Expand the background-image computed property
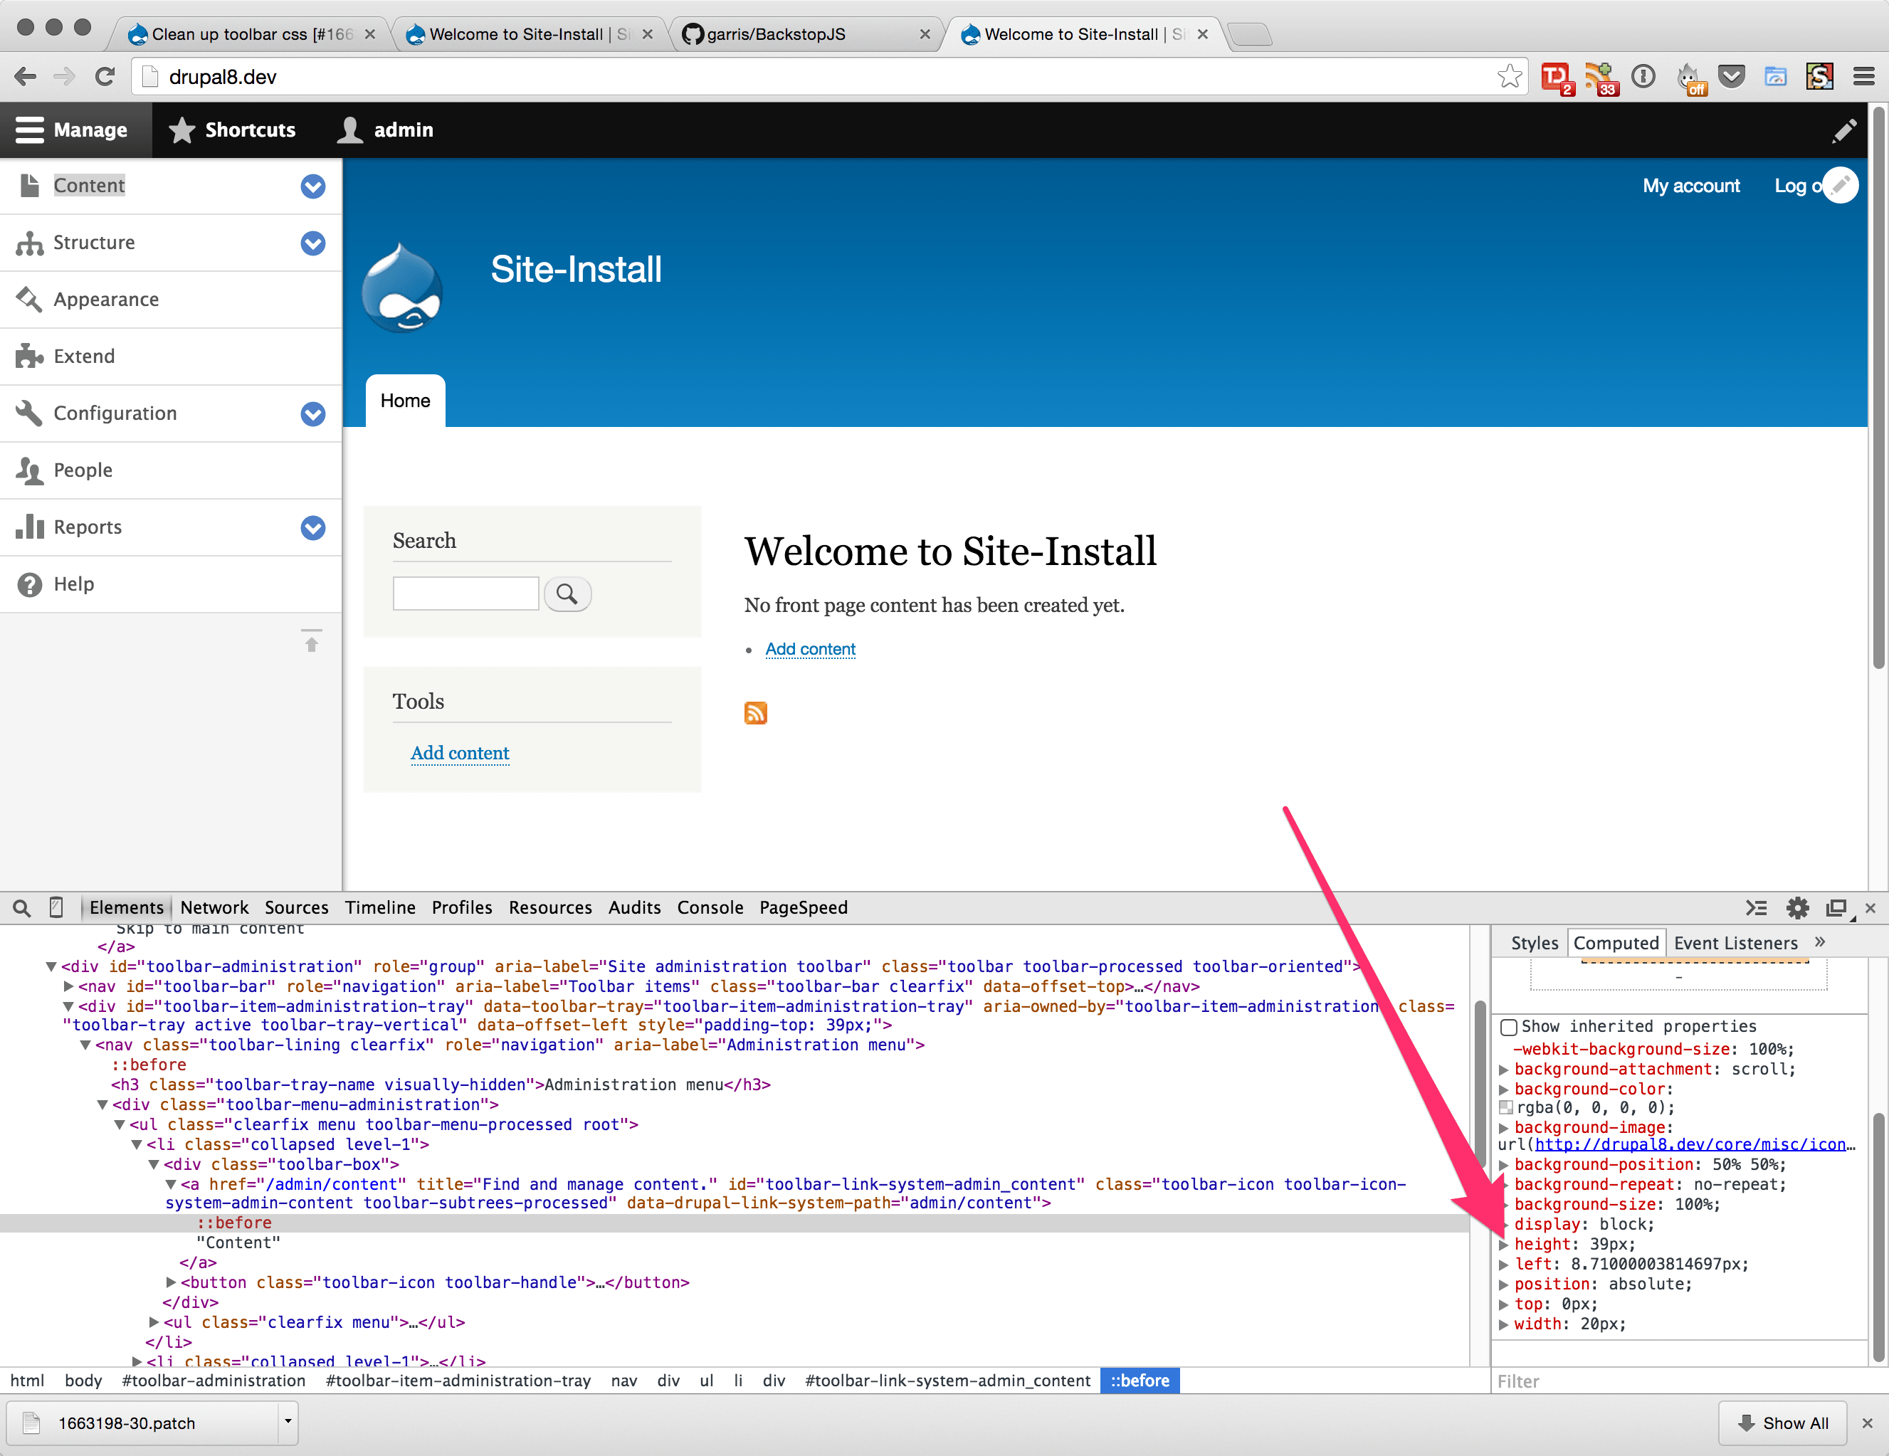1889x1456 pixels. pos(1505,1127)
